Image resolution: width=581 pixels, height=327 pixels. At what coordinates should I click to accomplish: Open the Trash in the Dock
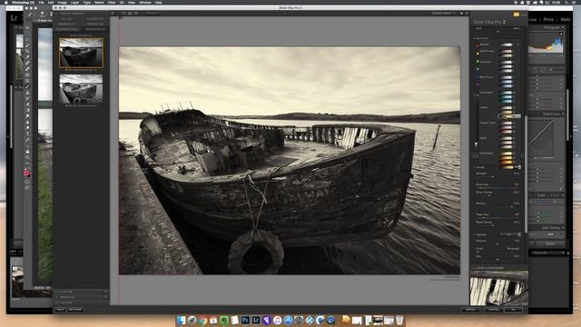[399, 320]
